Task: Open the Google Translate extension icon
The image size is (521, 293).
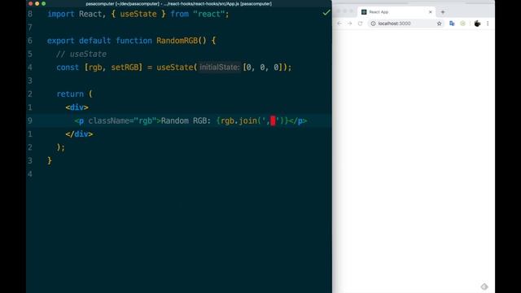Action: pyautogui.click(x=452, y=24)
